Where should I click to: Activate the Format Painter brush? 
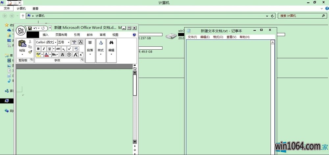pos(30,52)
